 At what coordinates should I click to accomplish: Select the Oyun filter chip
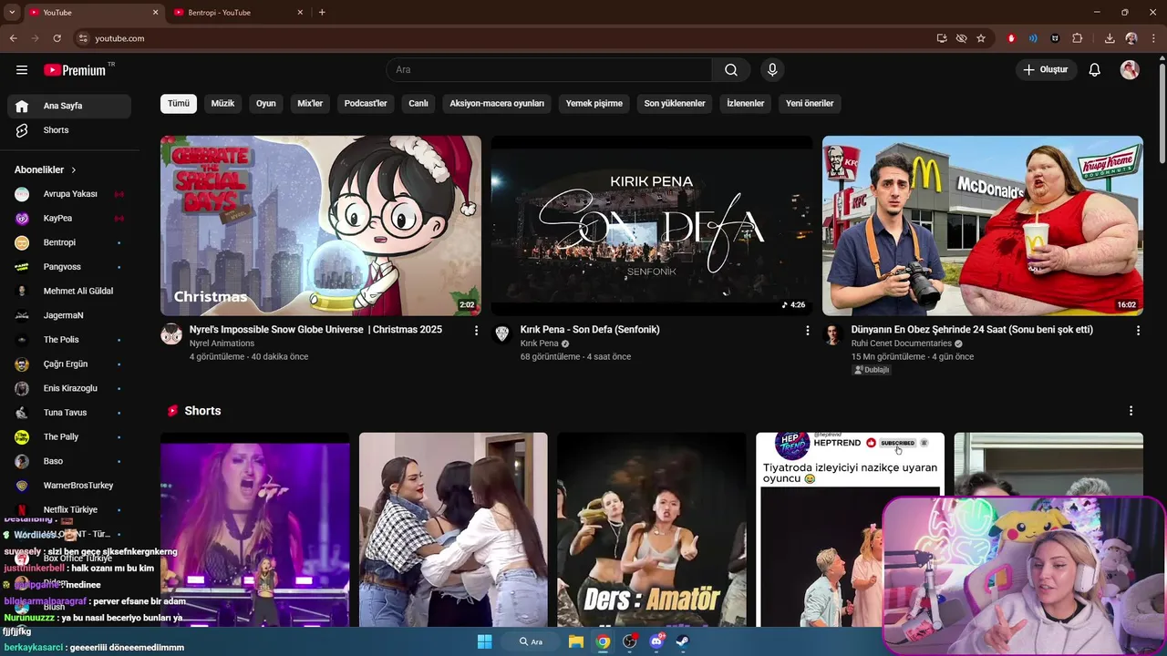pyautogui.click(x=266, y=103)
